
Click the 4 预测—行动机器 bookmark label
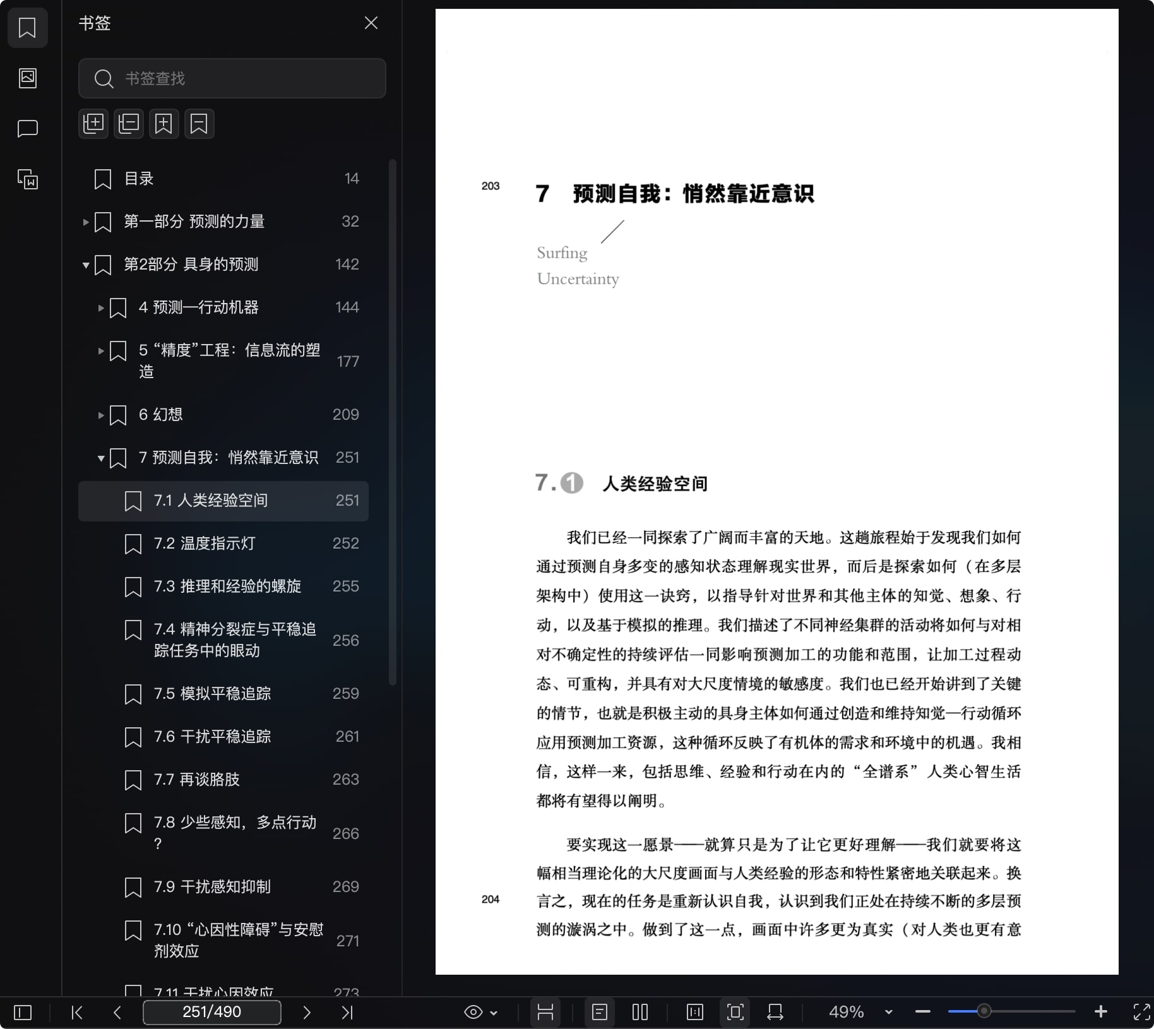pyautogui.click(x=199, y=307)
